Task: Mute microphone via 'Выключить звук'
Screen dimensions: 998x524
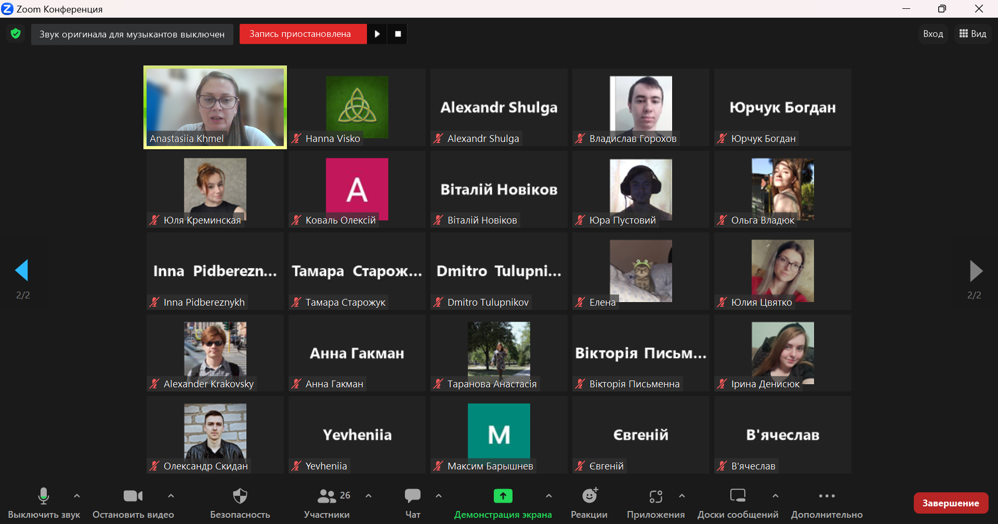Action: [44, 503]
